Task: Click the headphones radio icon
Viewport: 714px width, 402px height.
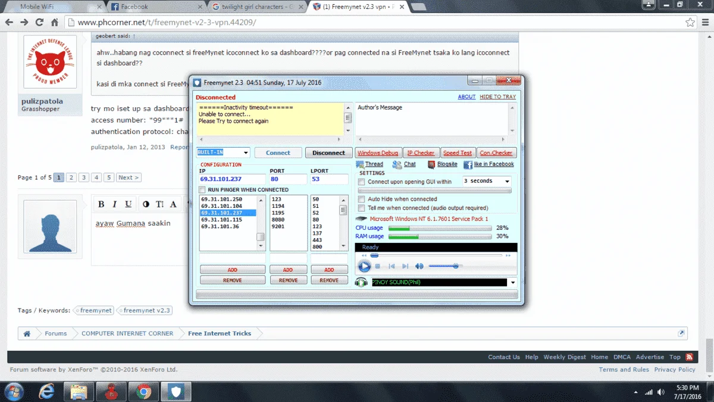Action: point(361,282)
